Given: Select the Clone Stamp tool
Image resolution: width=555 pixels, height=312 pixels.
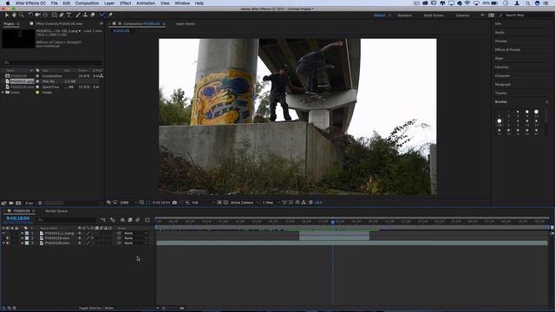Looking at the screenshot, I should 85,16.
